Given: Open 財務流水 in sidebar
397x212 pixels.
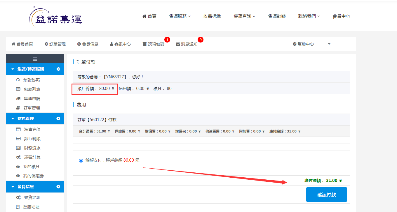Looking at the screenshot, I should pos(32,148).
